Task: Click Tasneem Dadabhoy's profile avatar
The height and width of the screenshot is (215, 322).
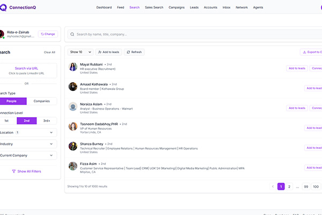Action: point(73,126)
